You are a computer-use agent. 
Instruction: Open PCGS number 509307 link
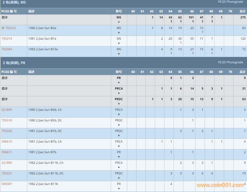7,184
